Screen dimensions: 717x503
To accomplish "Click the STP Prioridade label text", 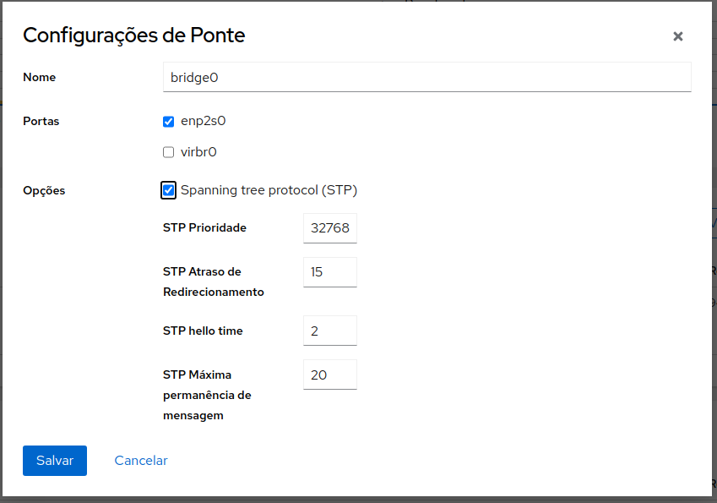I will pyautogui.click(x=204, y=227).
